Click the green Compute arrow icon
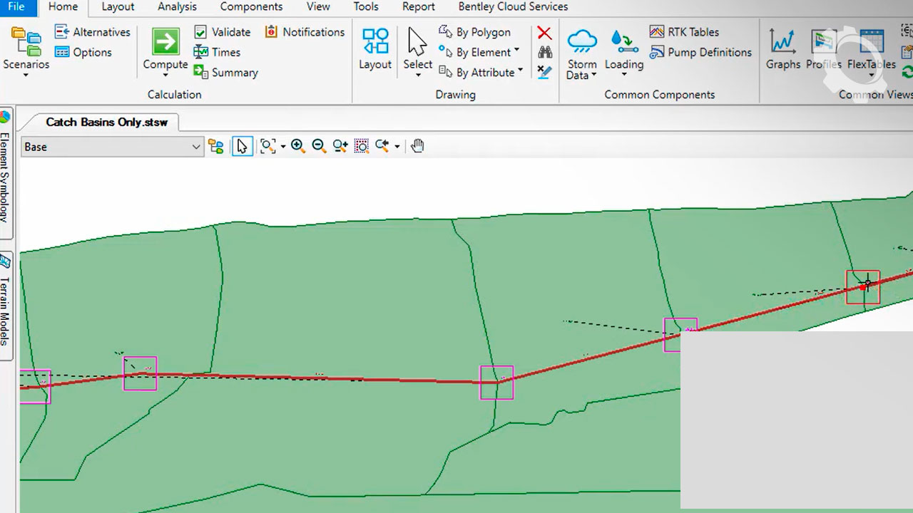Image resolution: width=913 pixels, height=513 pixels. click(165, 41)
